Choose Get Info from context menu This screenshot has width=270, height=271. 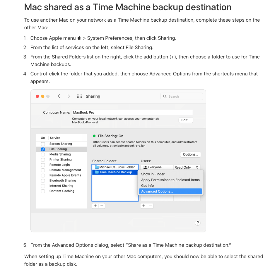click(x=170, y=185)
